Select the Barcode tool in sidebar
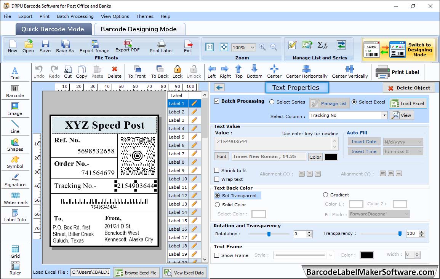The image size is (440, 279). click(15, 91)
